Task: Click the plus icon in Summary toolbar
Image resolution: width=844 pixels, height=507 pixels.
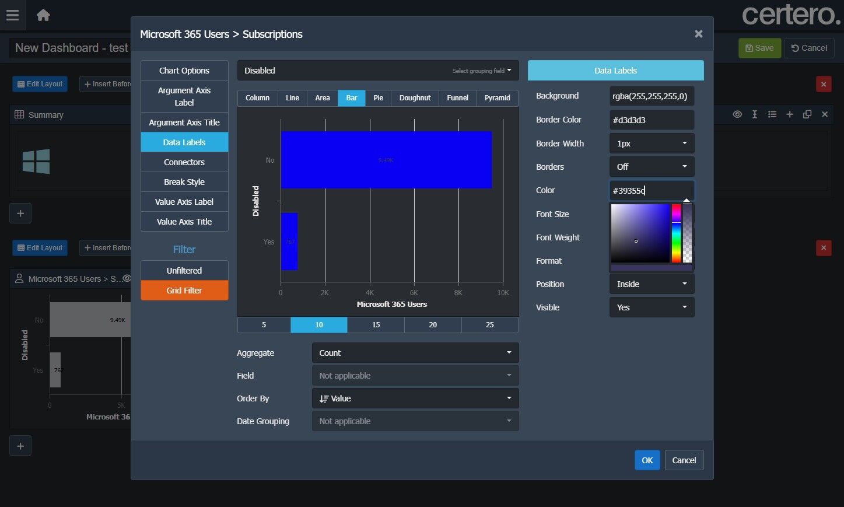Action: (x=790, y=114)
